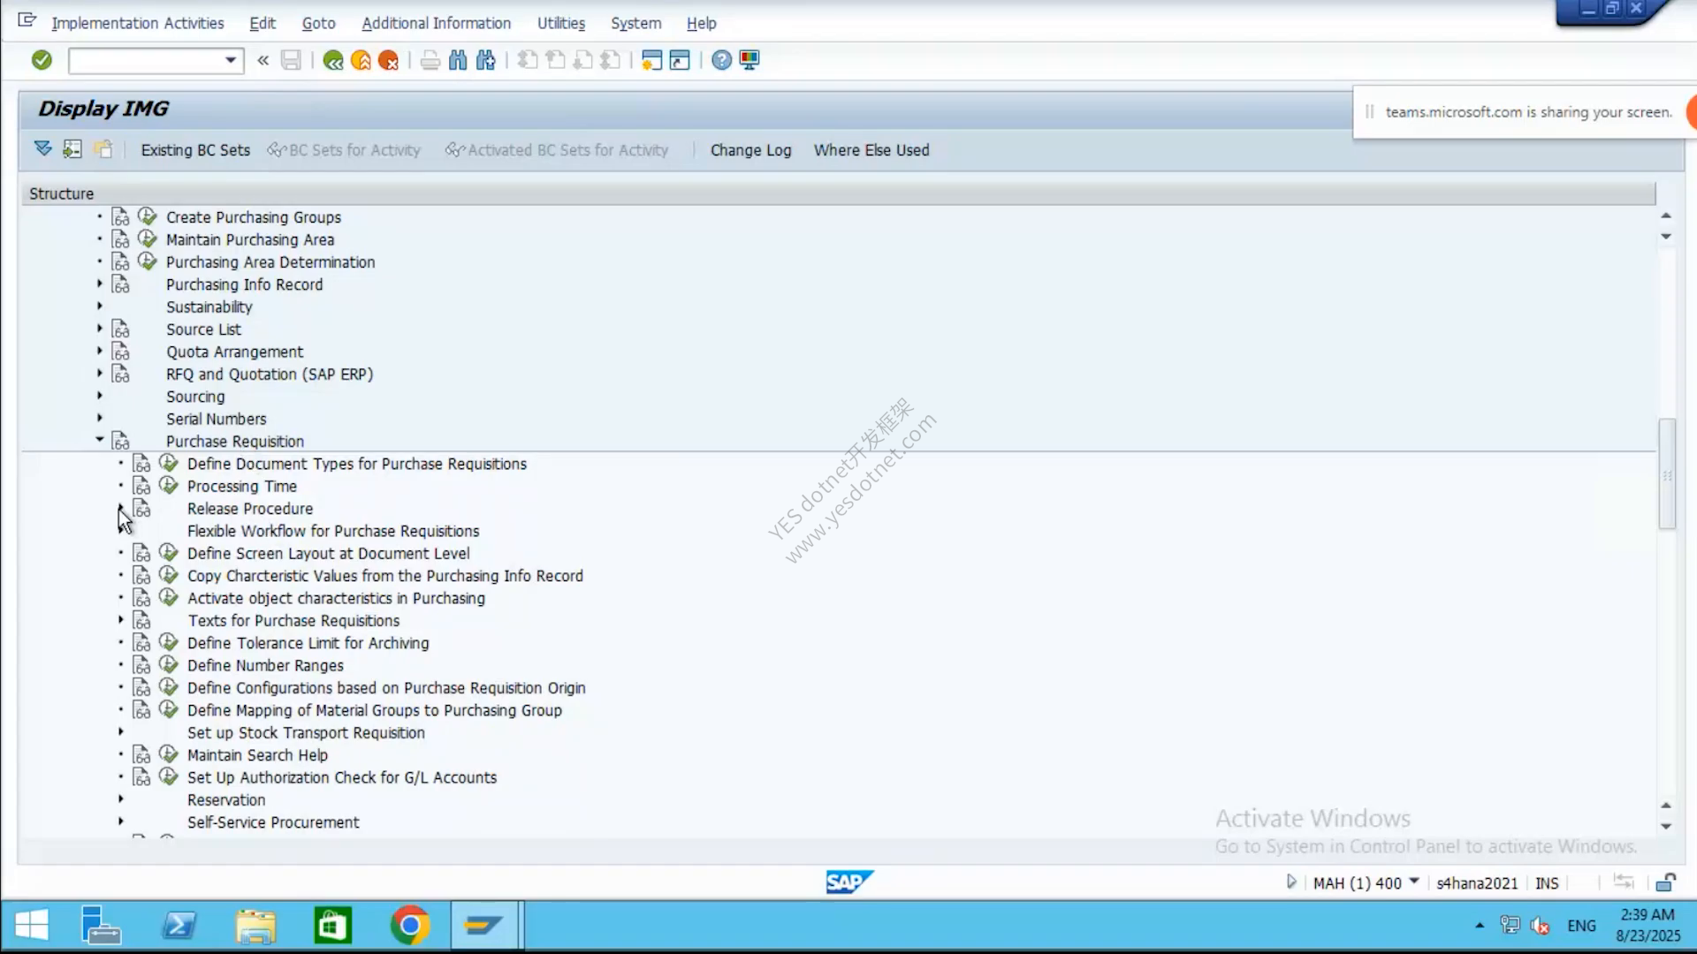Viewport: 1697px width, 954px height.
Task: Click Customize Local Layout monitor icon
Action: tap(750, 60)
